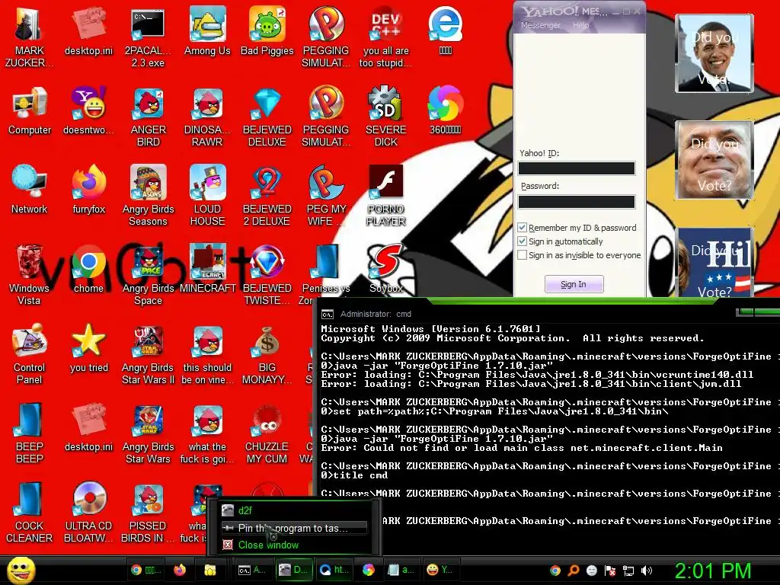This screenshot has width=780, height=585.
Task: Select the Yahoo smiley 'doesntwo...' icon
Action: point(89,110)
